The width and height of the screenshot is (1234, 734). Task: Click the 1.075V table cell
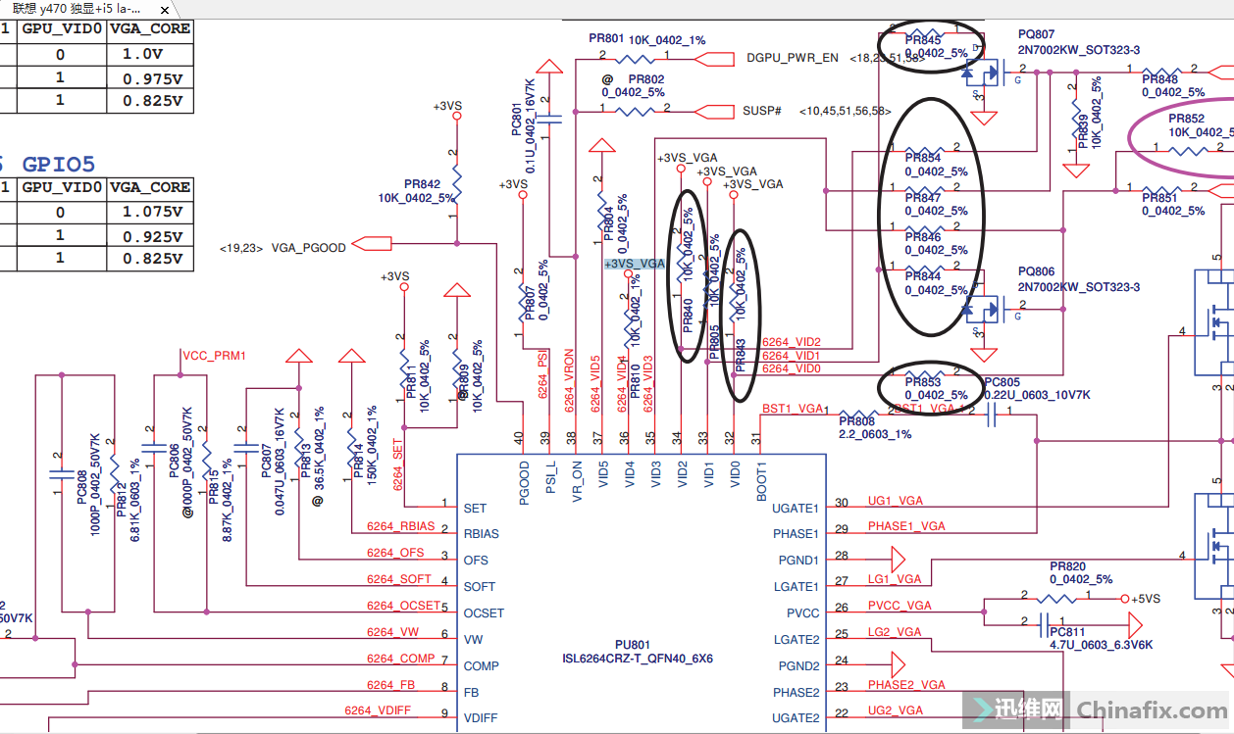[x=150, y=212]
